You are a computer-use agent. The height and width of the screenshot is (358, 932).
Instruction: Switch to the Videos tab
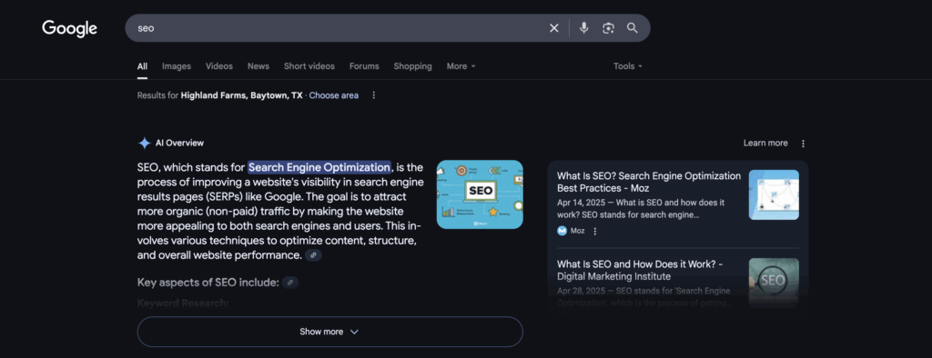tap(219, 66)
